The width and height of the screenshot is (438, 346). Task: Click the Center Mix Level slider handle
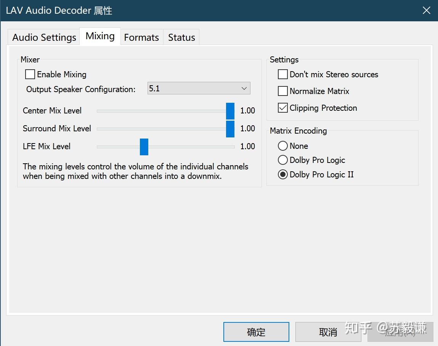(230, 111)
